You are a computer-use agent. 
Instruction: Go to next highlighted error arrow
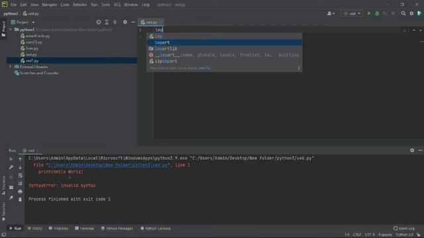tap(421, 30)
